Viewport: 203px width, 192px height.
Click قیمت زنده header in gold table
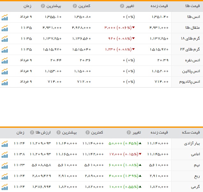click(159, 6)
